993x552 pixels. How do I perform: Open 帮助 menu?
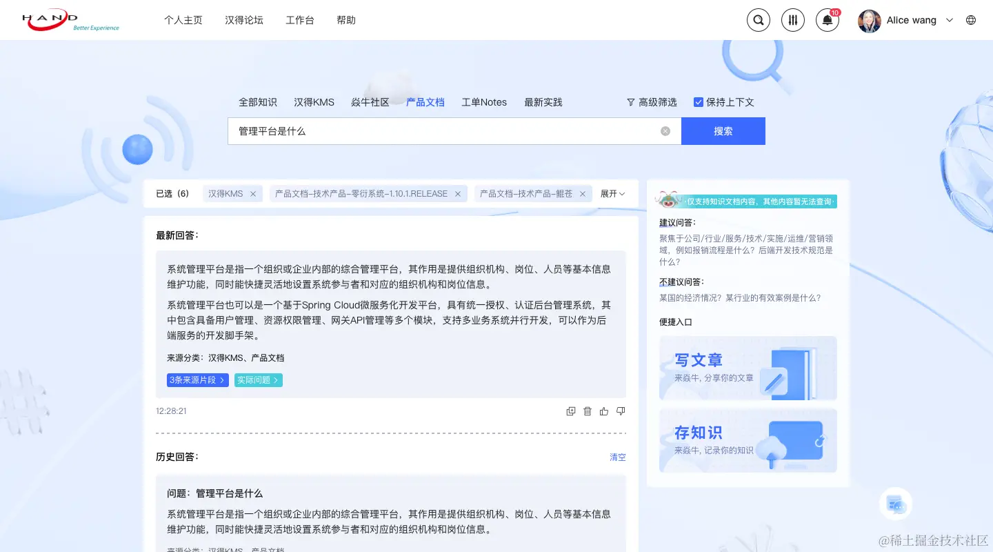coord(346,20)
